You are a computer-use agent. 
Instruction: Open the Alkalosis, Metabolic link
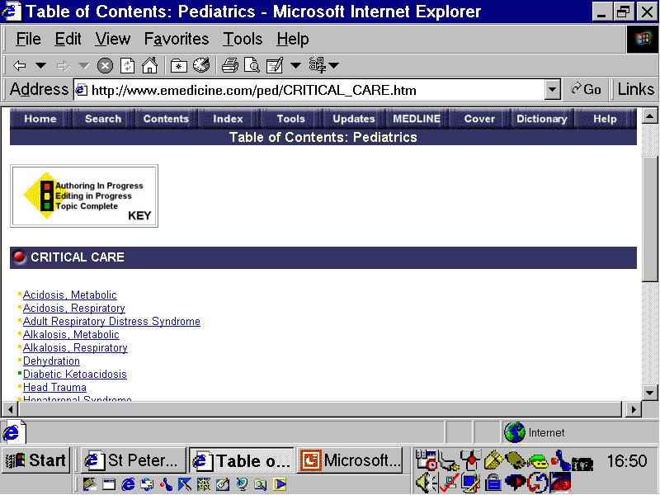coord(71,335)
